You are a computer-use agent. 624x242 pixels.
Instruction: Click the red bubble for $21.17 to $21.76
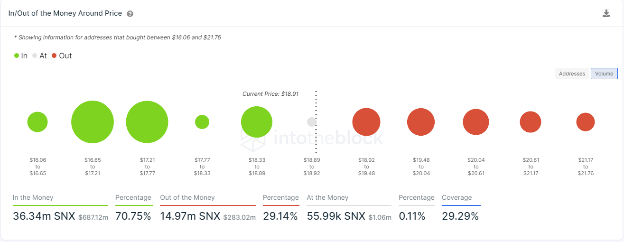coord(586,122)
